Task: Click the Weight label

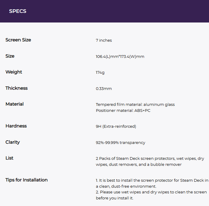Action: tap(14, 72)
